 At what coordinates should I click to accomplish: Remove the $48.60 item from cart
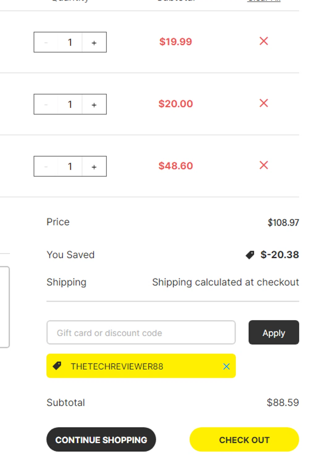click(x=264, y=165)
